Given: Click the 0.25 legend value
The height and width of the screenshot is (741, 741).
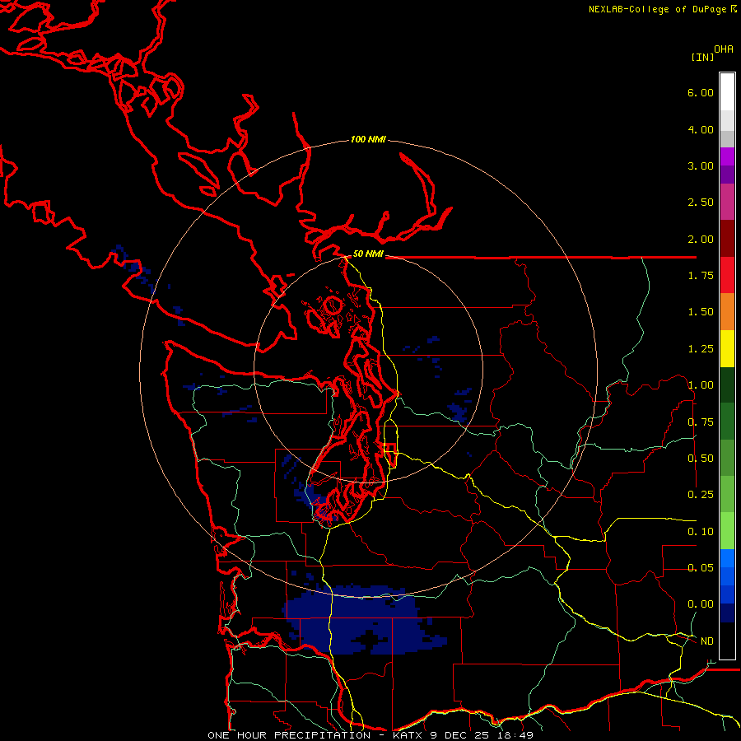Looking at the screenshot, I should 701,495.
